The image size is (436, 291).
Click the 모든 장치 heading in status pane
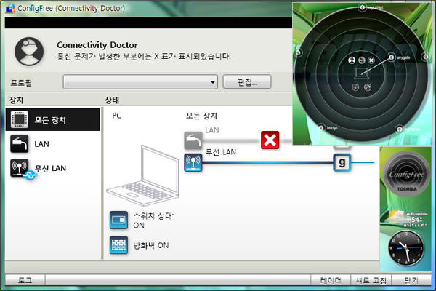(x=201, y=116)
